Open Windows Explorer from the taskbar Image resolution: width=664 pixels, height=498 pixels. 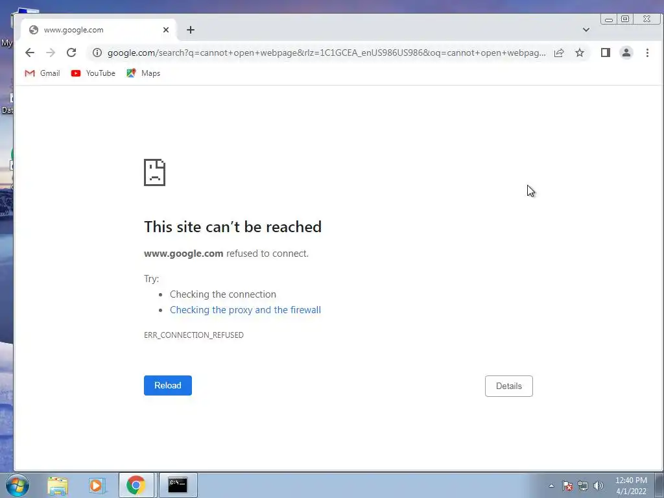(x=58, y=485)
